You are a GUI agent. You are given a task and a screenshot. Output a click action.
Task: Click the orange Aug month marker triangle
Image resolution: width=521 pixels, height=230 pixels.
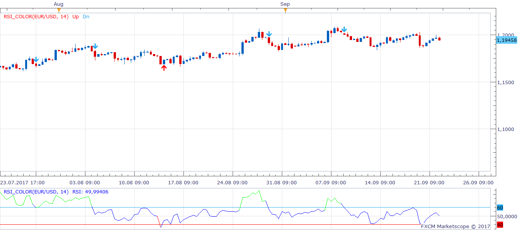pos(58,11)
